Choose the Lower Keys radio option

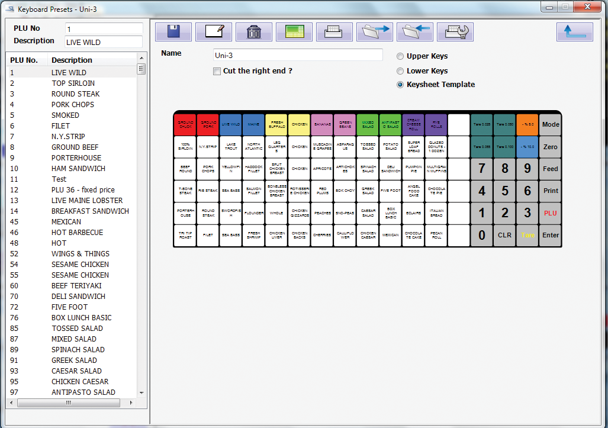coord(401,71)
